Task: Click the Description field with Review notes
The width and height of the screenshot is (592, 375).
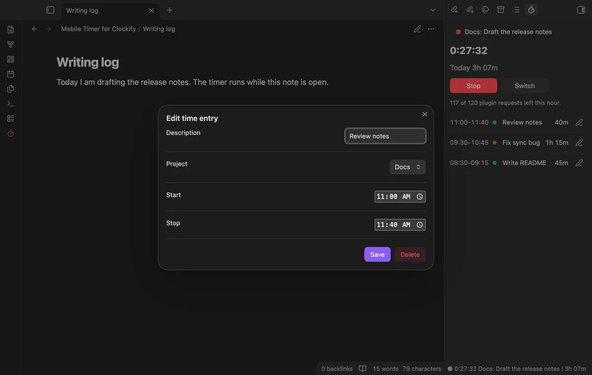Action: pos(385,136)
